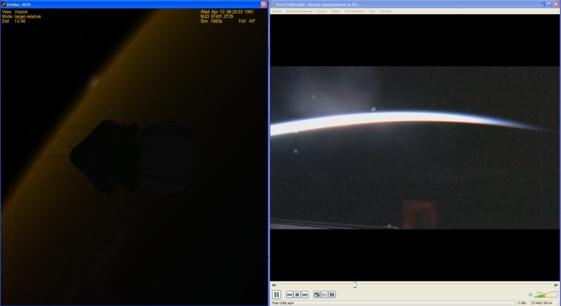561x306 pixels.
Task: Close the VLC media player window
Action: pos(556,4)
